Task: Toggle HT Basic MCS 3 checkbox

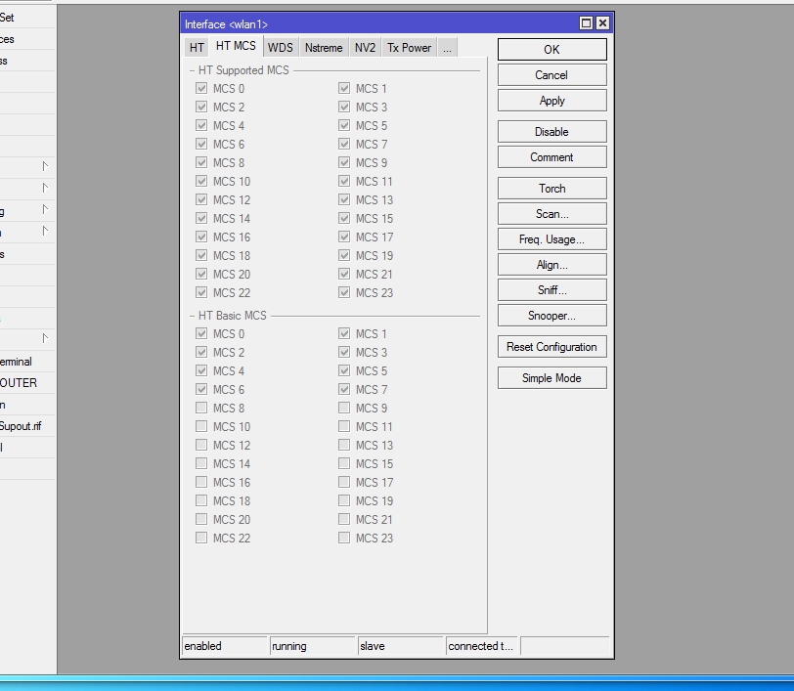Action: [x=344, y=352]
